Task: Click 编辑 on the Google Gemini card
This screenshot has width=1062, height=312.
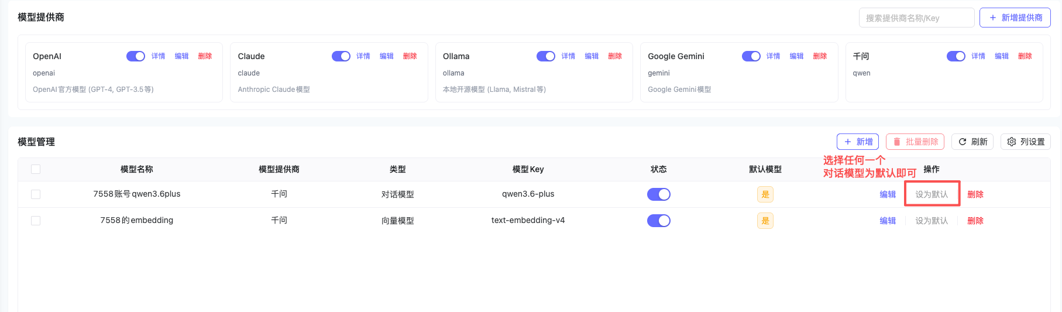Action: tap(797, 56)
